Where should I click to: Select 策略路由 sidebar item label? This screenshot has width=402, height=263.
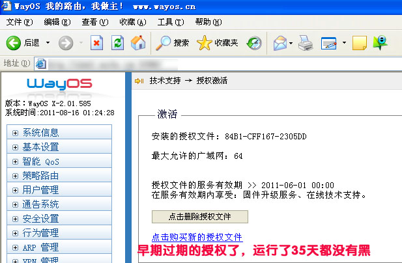pyautogui.click(x=41, y=176)
